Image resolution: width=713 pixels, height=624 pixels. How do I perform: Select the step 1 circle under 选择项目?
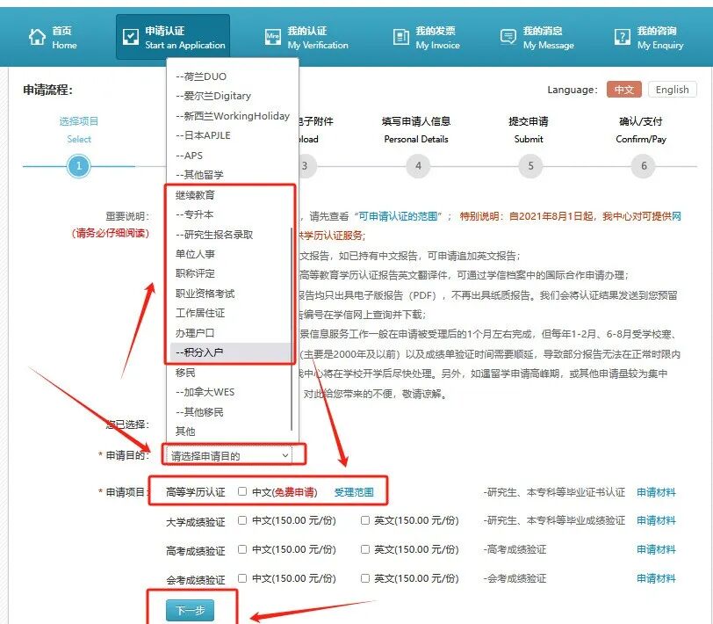[x=79, y=165]
